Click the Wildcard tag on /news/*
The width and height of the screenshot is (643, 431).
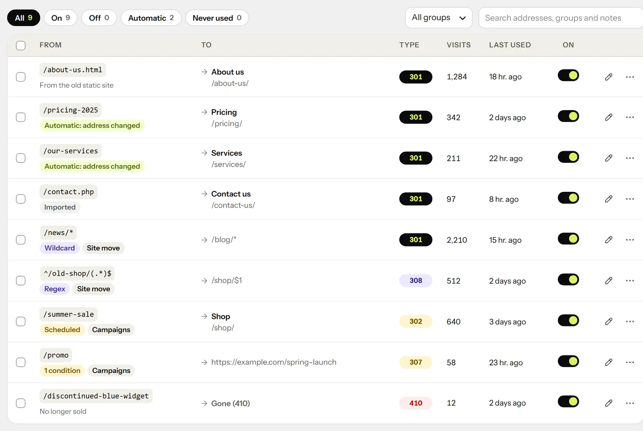tap(59, 248)
